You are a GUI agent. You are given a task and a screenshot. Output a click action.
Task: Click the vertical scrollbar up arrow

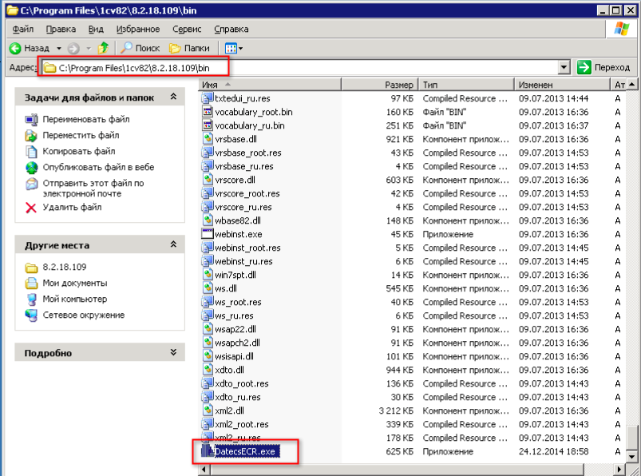(x=632, y=85)
